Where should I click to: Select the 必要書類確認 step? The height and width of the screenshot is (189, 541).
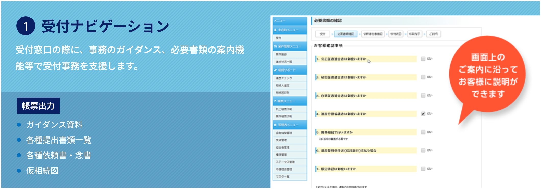[346, 34]
